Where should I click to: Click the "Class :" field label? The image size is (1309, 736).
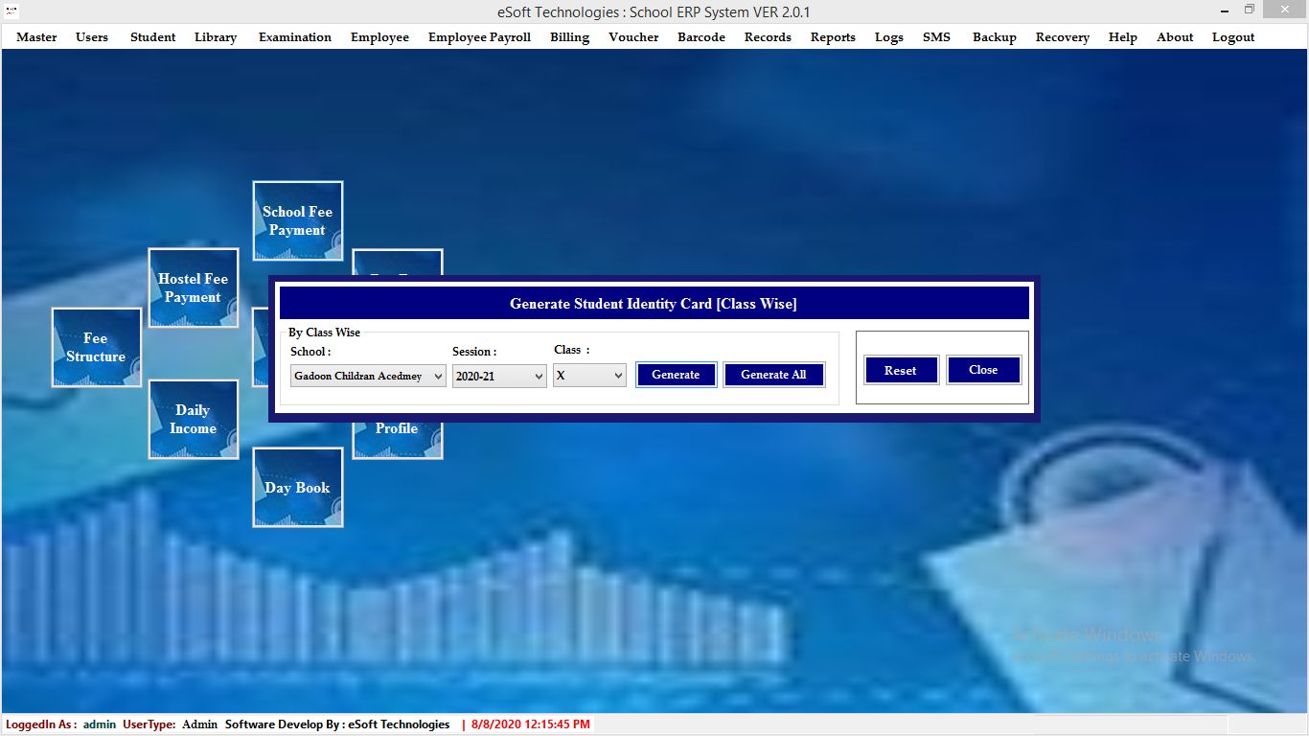click(572, 350)
